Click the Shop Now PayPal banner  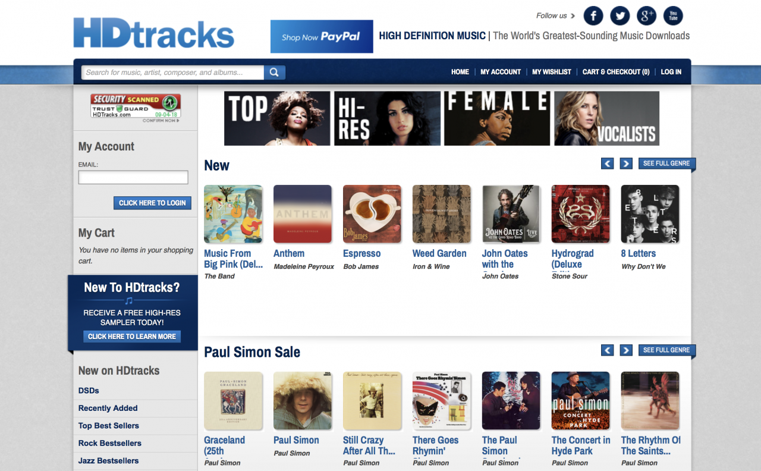(322, 36)
